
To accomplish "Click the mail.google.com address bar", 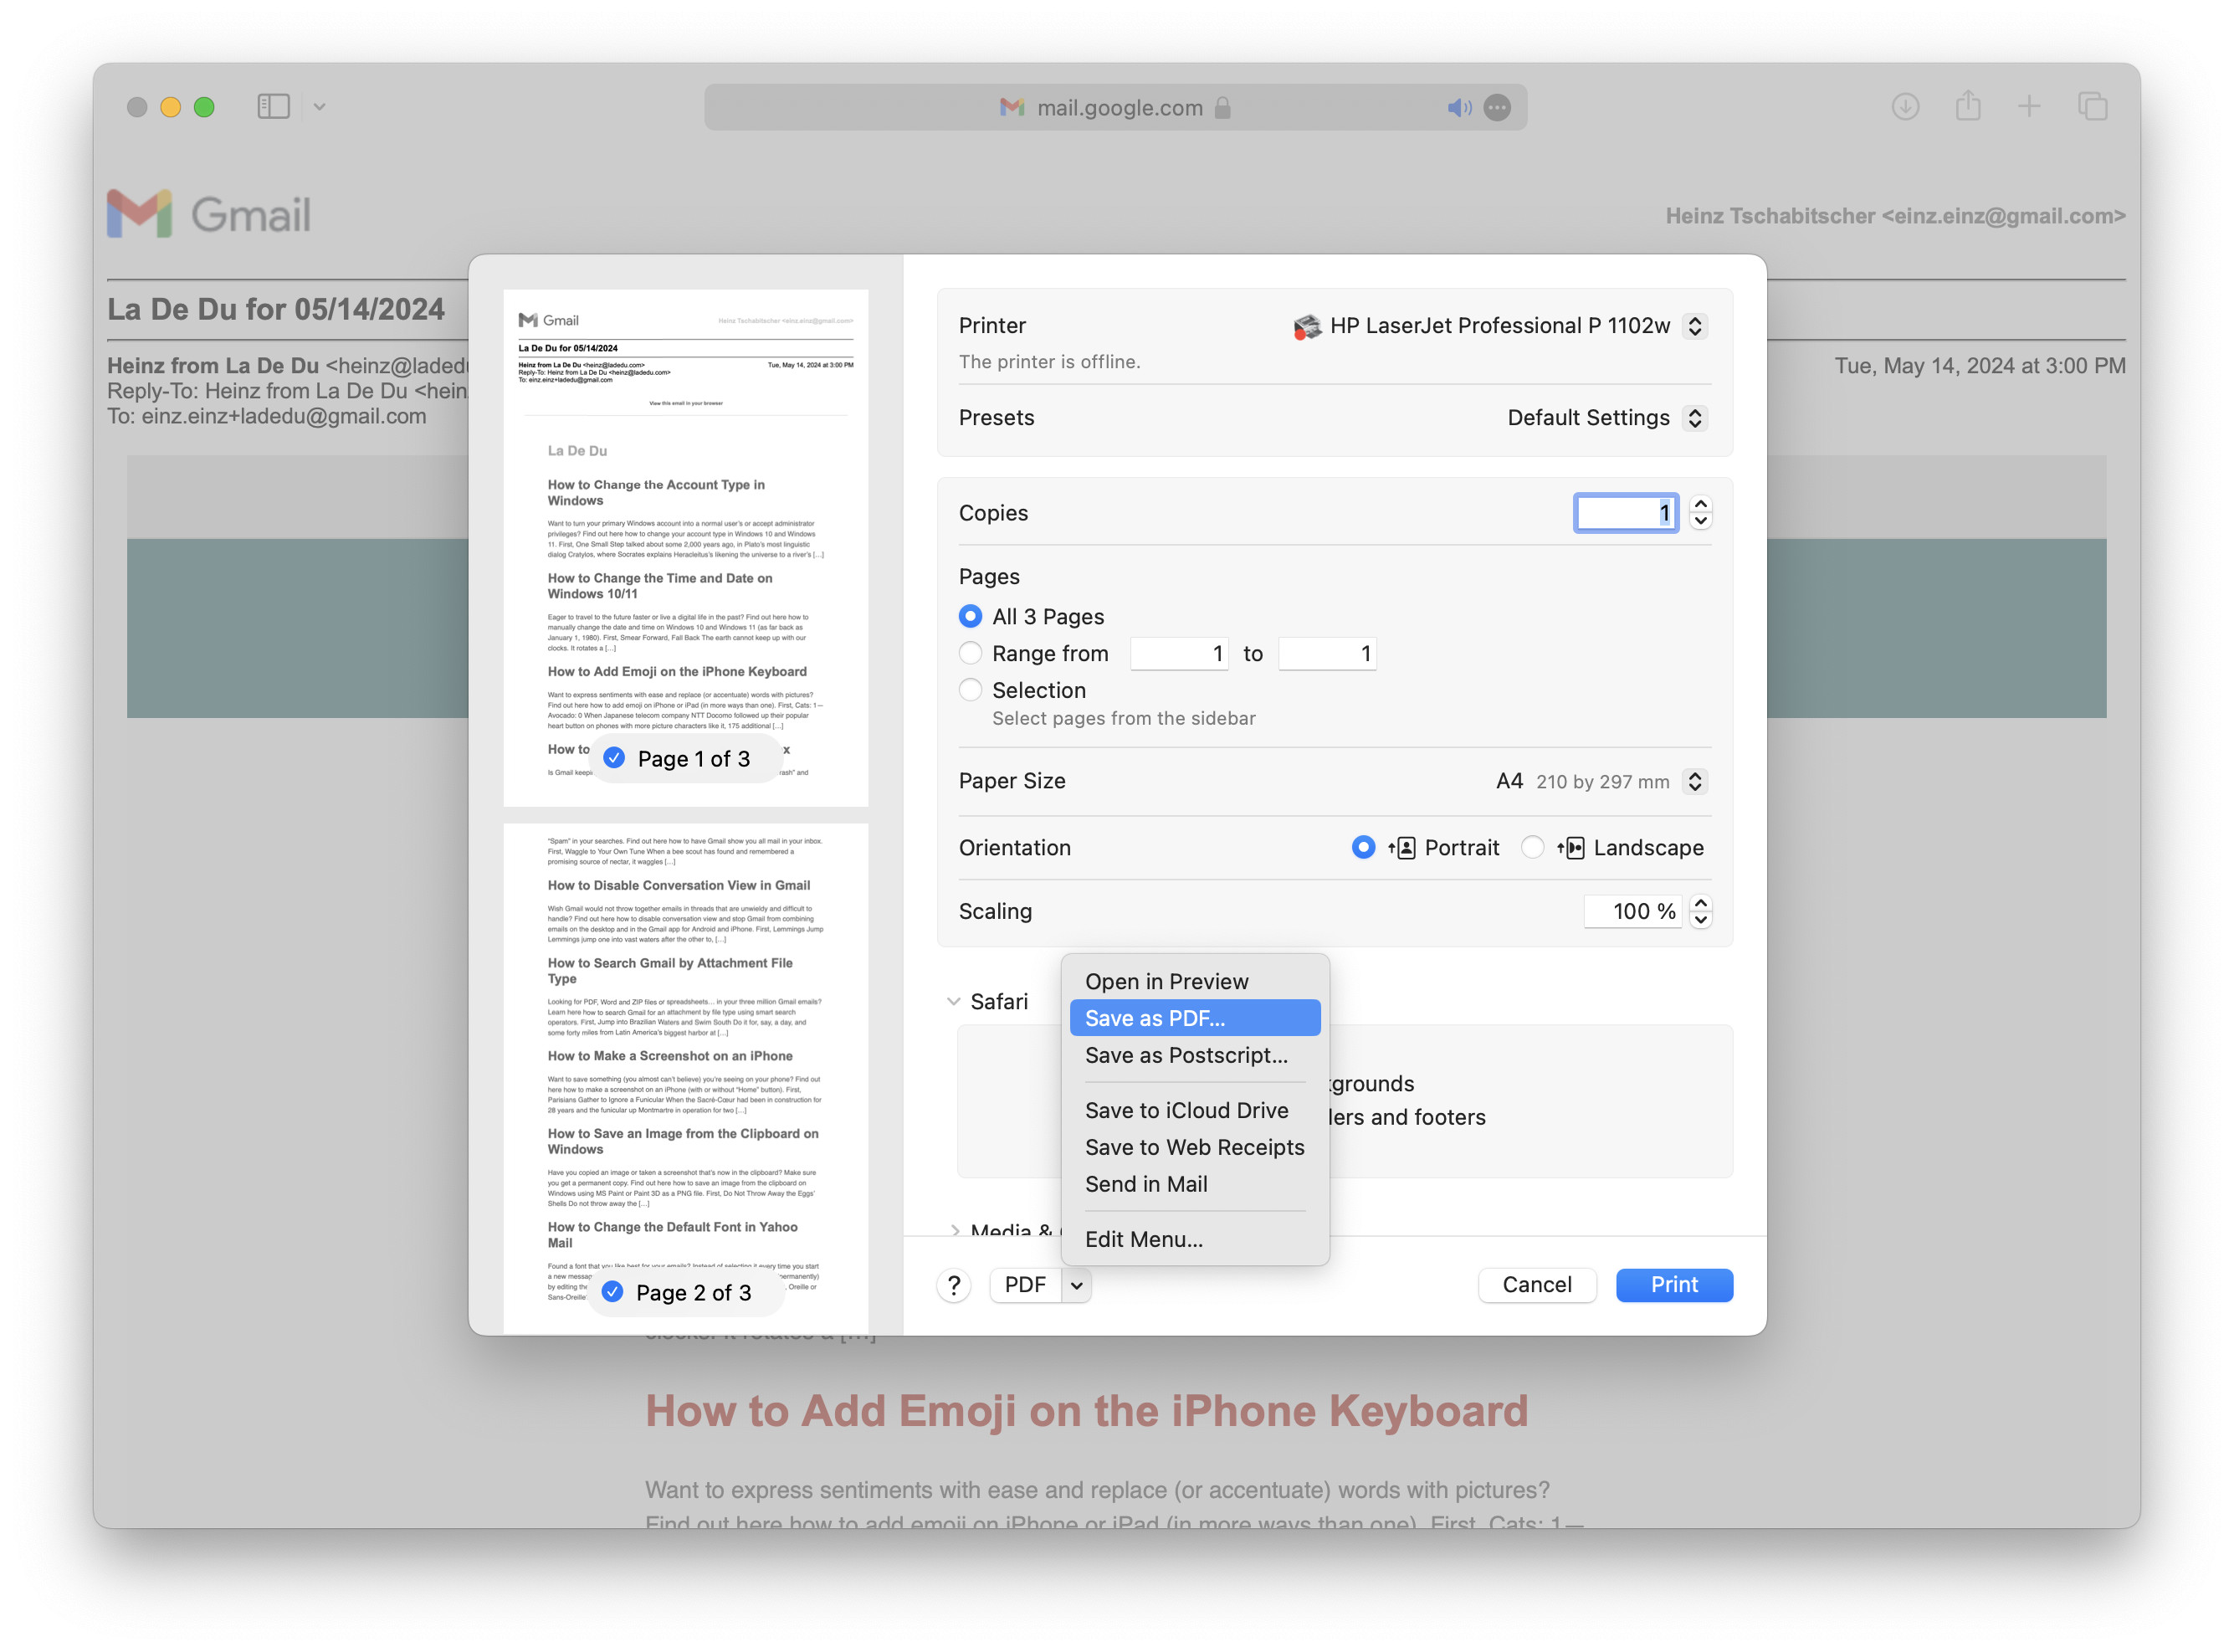I will 1114,107.
